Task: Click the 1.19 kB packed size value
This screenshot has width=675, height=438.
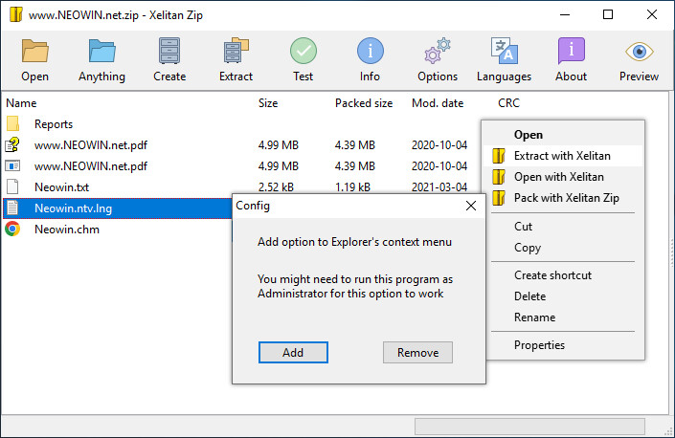Action: tap(352, 187)
